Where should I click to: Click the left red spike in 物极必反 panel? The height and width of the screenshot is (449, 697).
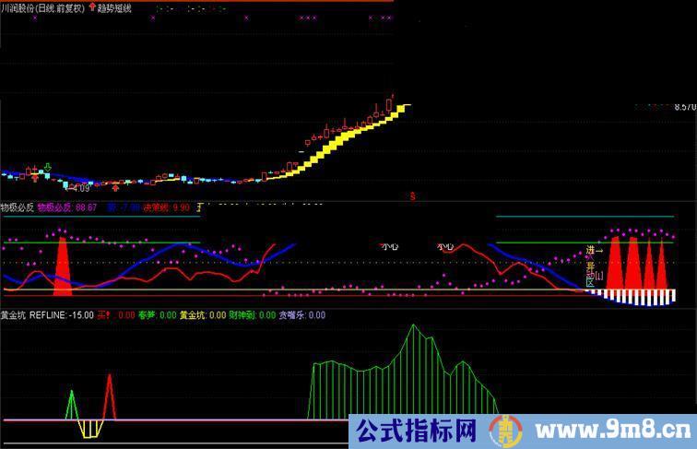click(x=63, y=269)
